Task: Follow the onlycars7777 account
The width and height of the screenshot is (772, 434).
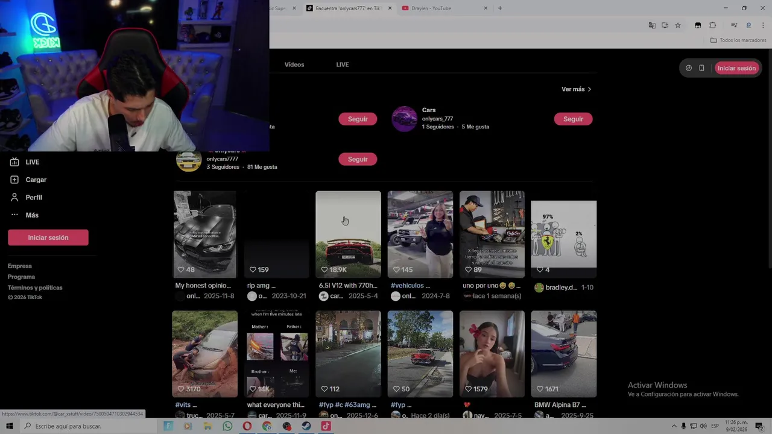Action: (x=358, y=159)
